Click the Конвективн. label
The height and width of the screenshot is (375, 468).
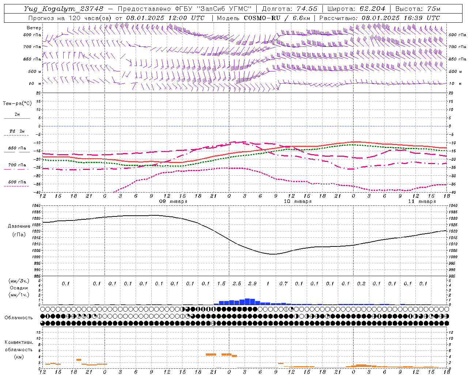(19, 342)
